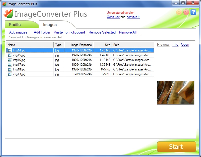Click Paste from clipboard
Image resolution: width=201 pixels, height=157 pixels.
69,32
